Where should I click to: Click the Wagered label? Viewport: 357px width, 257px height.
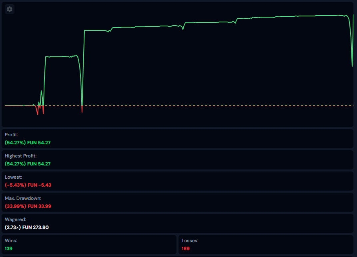pyautogui.click(x=14, y=219)
